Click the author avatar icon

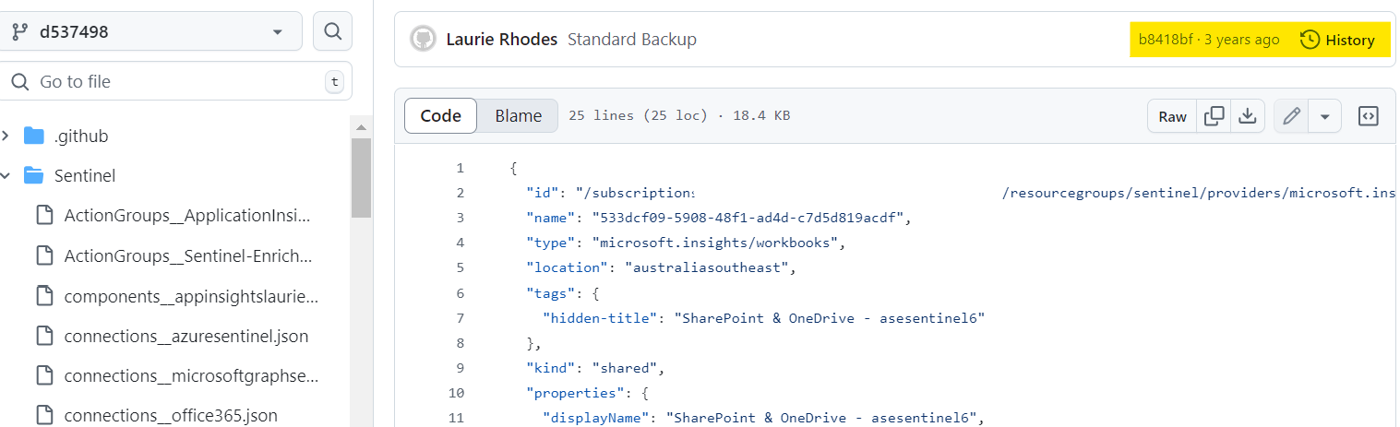point(423,40)
